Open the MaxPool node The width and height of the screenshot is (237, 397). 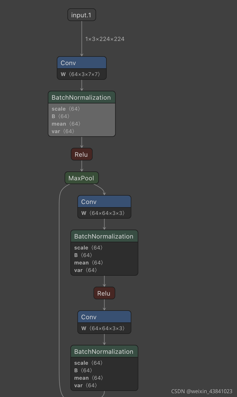pyautogui.click(x=82, y=178)
